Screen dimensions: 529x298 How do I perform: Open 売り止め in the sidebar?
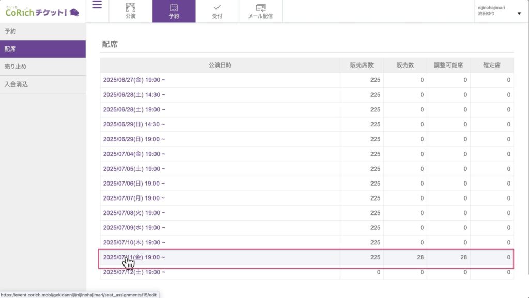coord(15,67)
